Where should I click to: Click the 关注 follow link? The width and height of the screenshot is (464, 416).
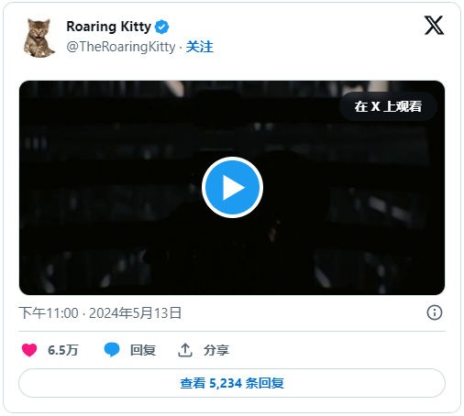[200, 47]
